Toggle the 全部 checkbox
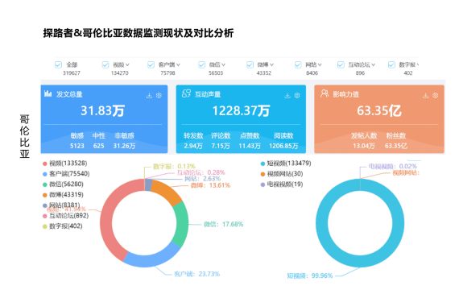 58,64
